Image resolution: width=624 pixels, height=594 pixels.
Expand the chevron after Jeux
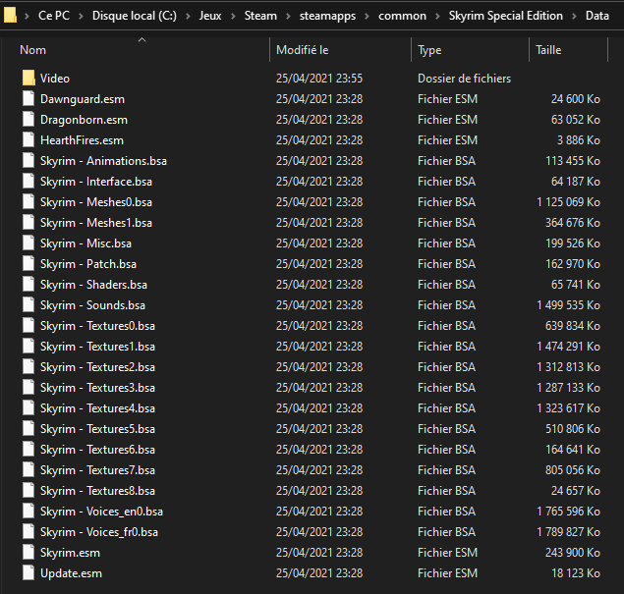click(x=233, y=16)
